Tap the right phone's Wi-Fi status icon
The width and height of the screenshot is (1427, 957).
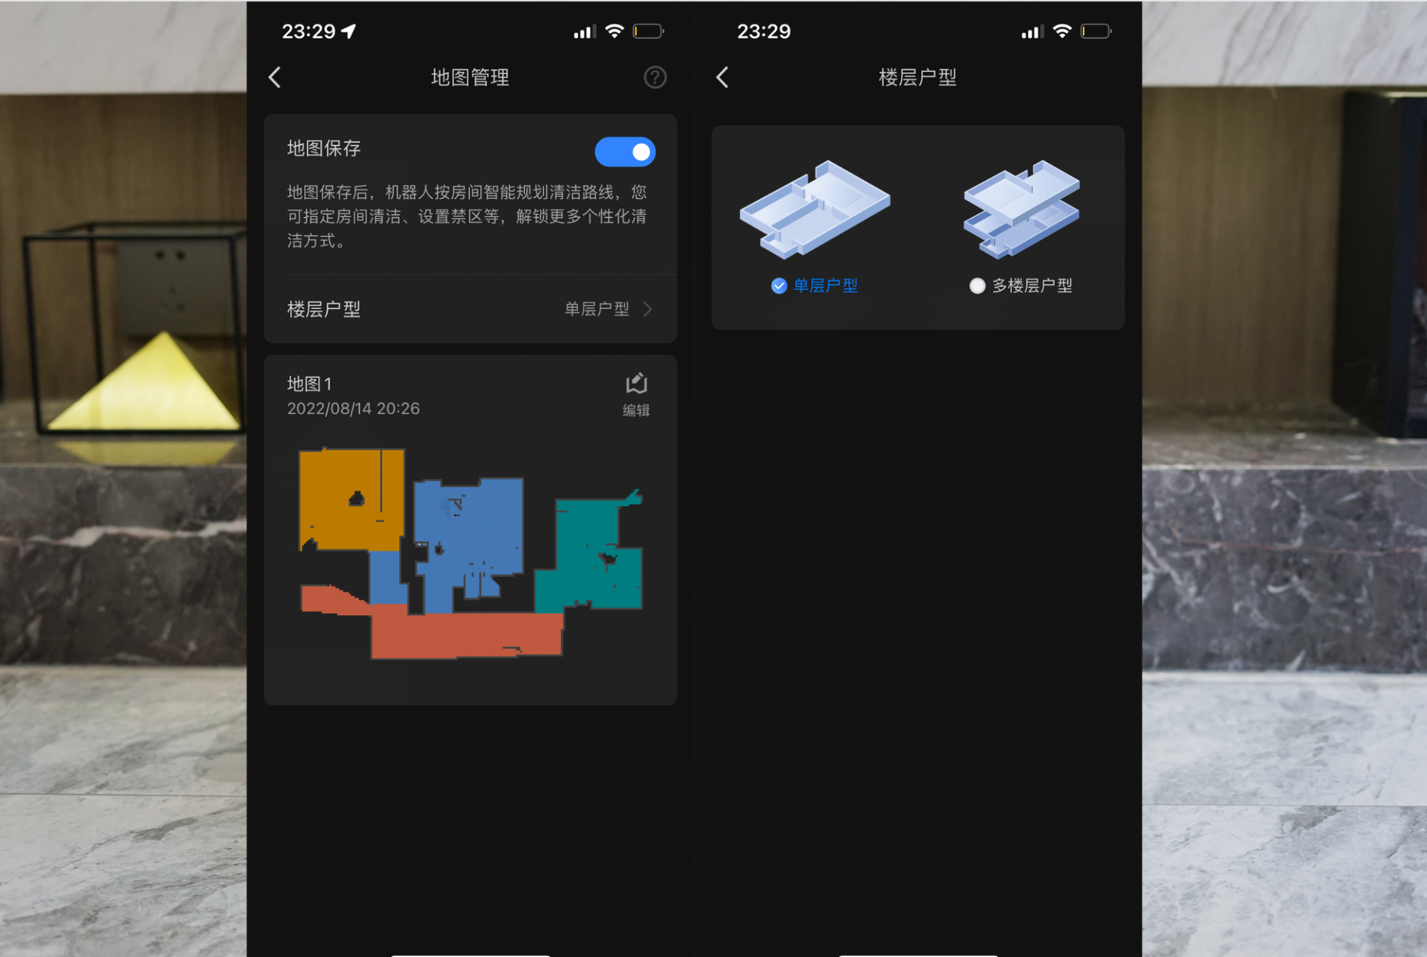tap(1062, 31)
